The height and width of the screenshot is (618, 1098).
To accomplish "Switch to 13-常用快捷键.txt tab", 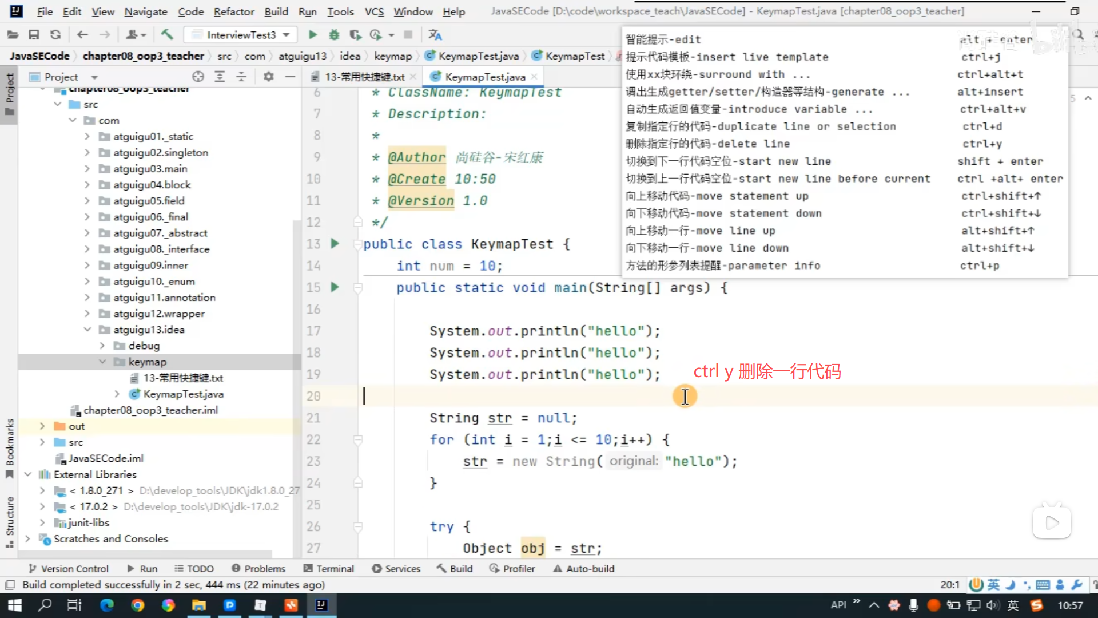I will 364,77.
